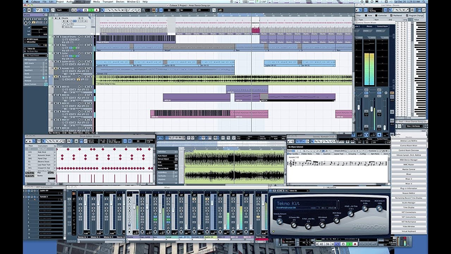Open the Touch automation mode dropdown
The width and height of the screenshot is (451, 254).
[x=62, y=10]
